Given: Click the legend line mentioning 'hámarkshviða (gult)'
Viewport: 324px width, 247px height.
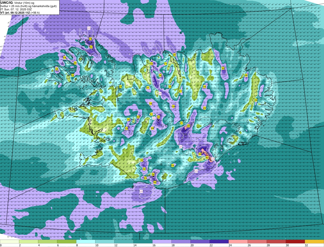Looking at the screenshot, I should (28, 6).
